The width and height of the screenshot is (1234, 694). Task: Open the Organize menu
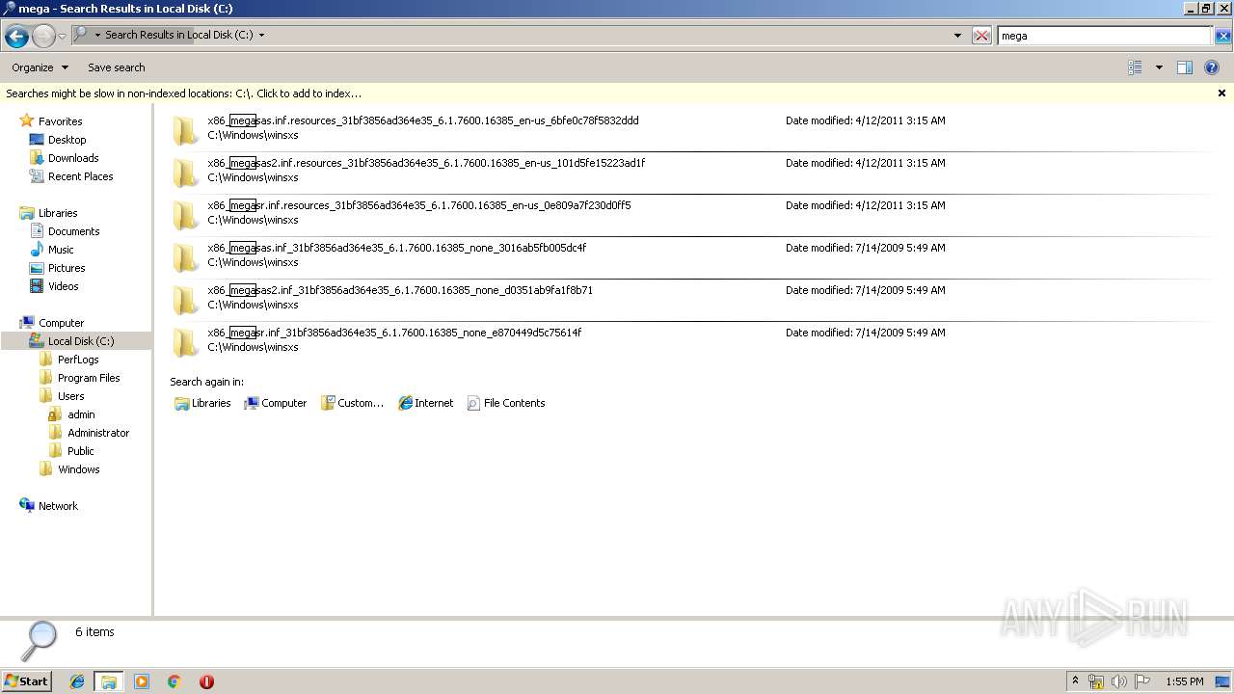click(x=40, y=67)
